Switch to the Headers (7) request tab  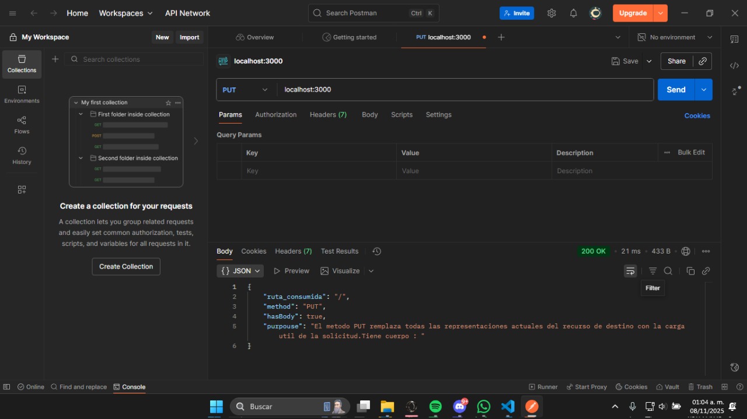[x=328, y=115]
